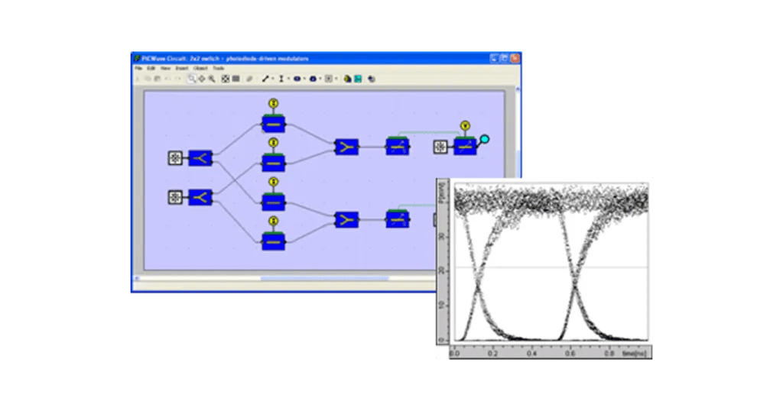The height and width of the screenshot is (411, 783).
Task: Expand the blue ellipse tool dropdown arrow
Action: click(x=304, y=79)
